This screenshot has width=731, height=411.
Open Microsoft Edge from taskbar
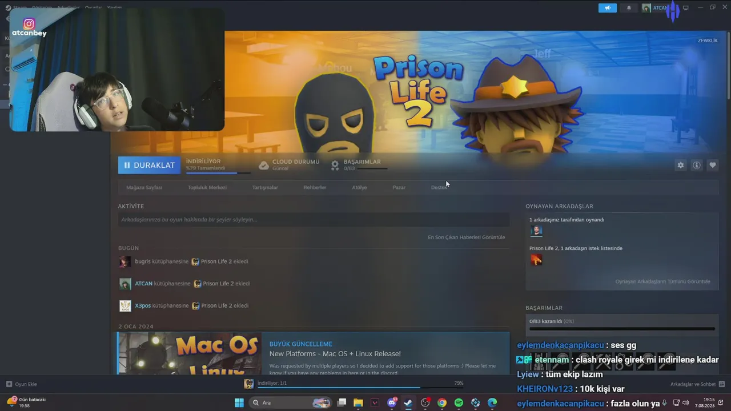point(492,402)
